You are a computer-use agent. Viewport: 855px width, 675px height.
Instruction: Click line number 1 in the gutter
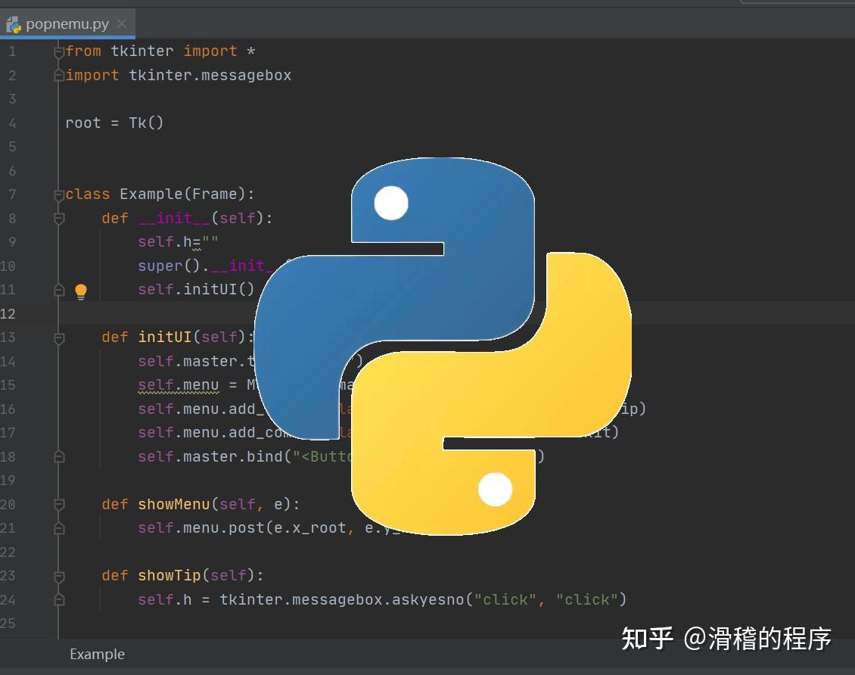pos(12,51)
